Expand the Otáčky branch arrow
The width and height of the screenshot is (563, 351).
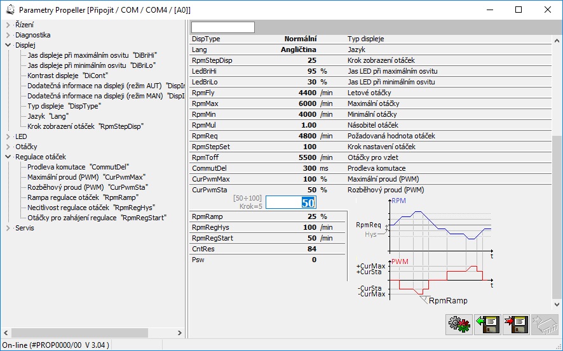point(8,147)
